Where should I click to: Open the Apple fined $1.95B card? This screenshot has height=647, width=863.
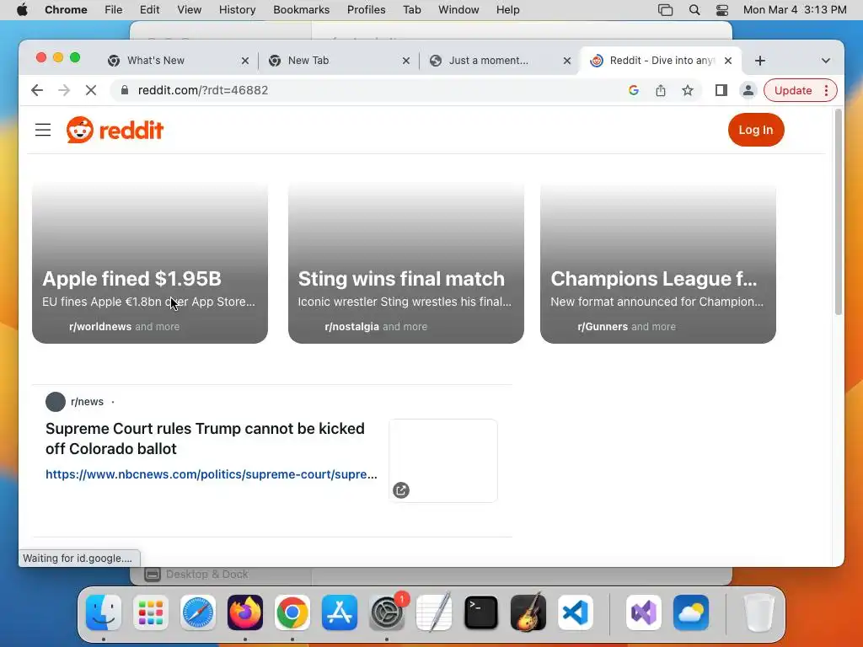click(150, 263)
